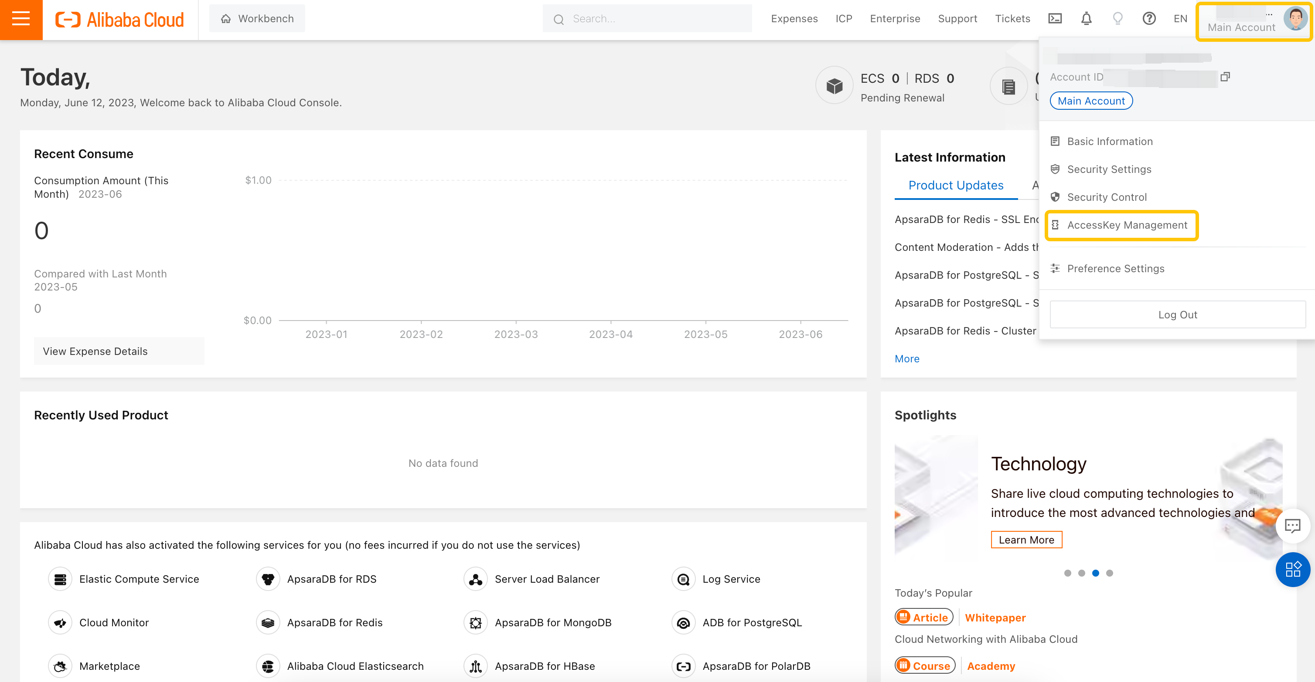Open Cloud Monitor icon
1315x682 pixels.
pyautogui.click(x=60, y=622)
